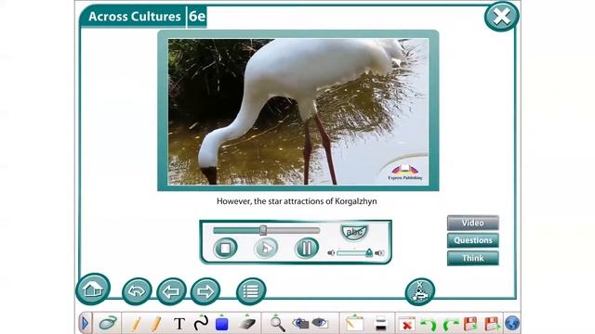Image resolution: width=595 pixels, height=334 pixels.
Task: Open the Questions section
Action: click(473, 240)
